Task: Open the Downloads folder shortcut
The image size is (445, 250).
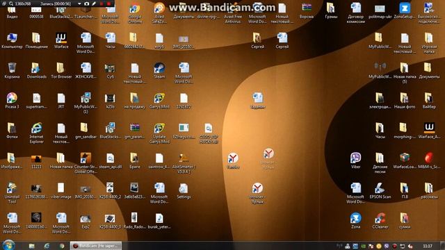Action: click(x=37, y=70)
